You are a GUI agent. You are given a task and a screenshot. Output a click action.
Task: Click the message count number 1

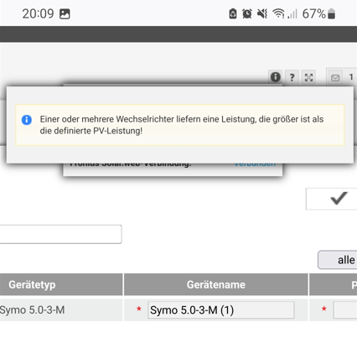click(351, 77)
